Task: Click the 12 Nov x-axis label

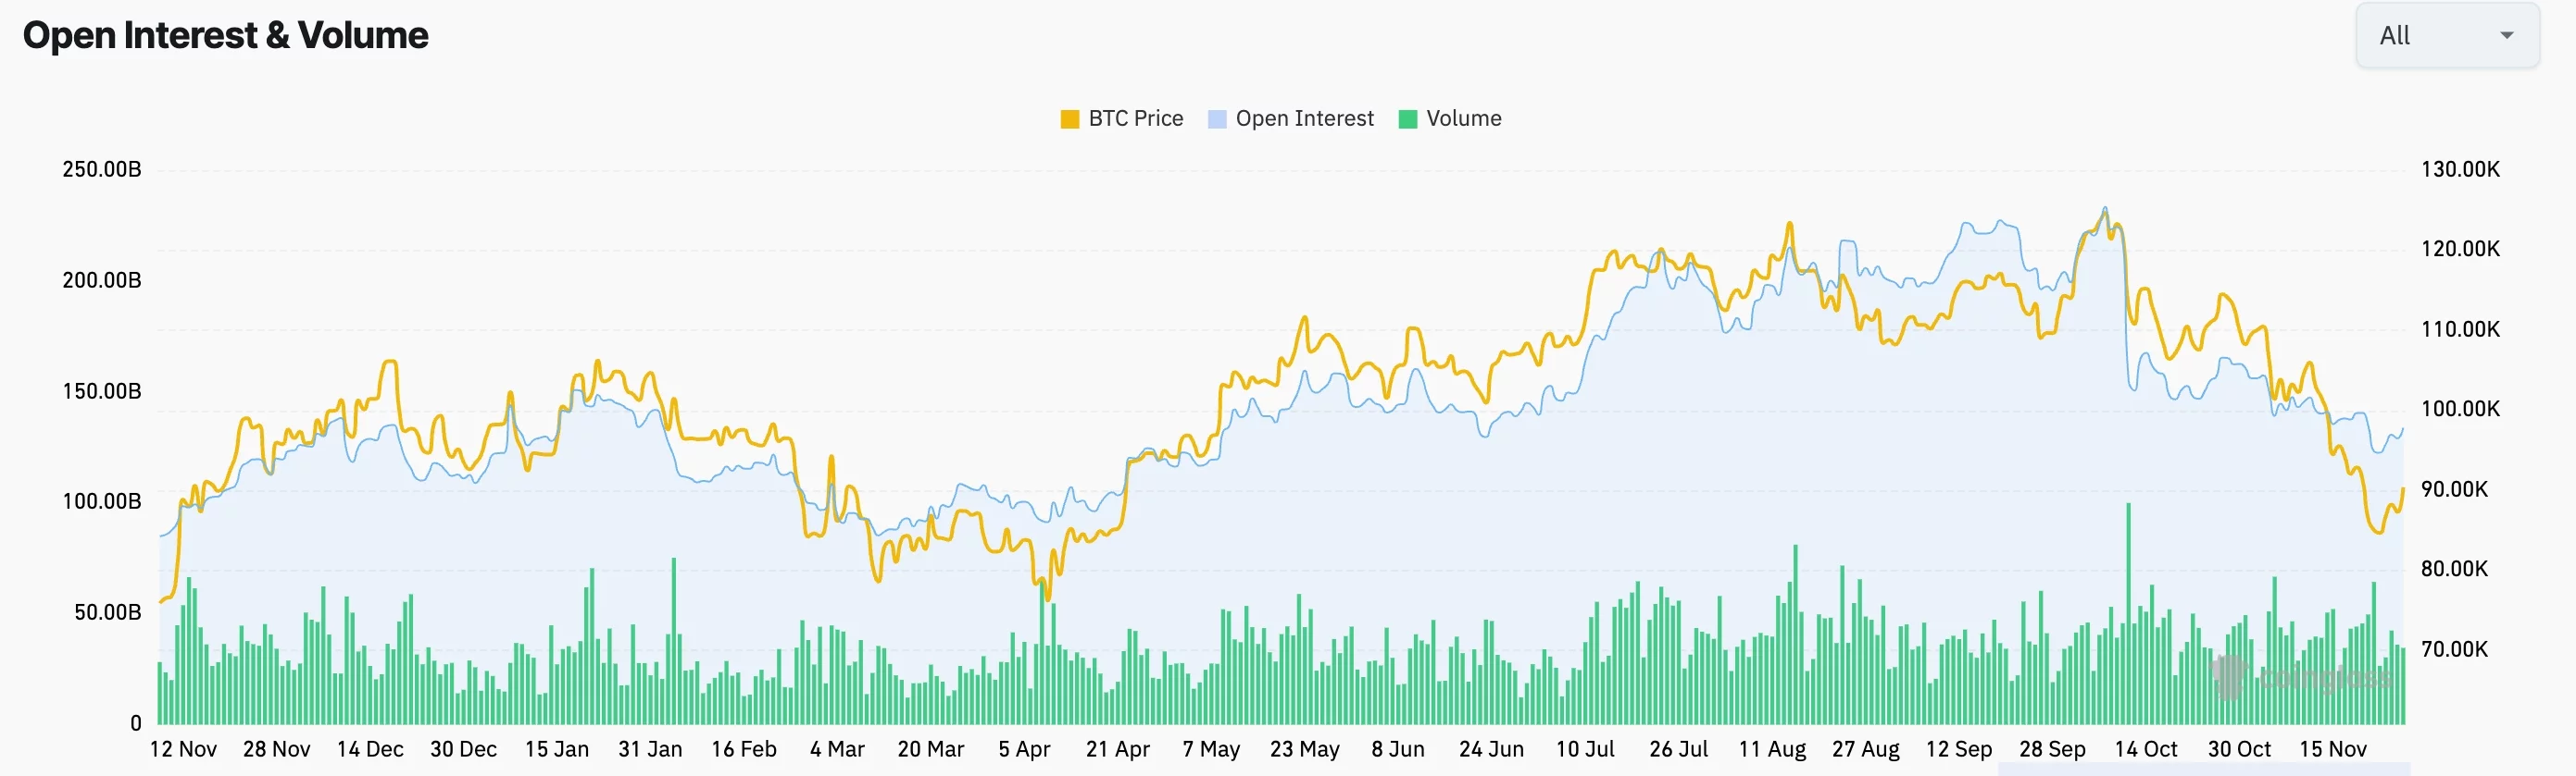Action: 183,749
